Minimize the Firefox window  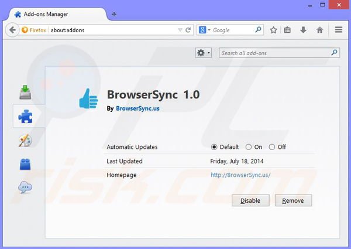[x=310, y=5]
